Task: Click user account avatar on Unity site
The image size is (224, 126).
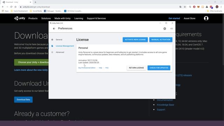Action: pos(206,18)
